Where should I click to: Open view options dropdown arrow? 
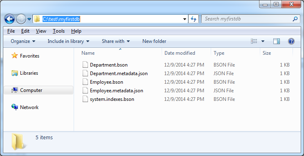tap(263, 41)
